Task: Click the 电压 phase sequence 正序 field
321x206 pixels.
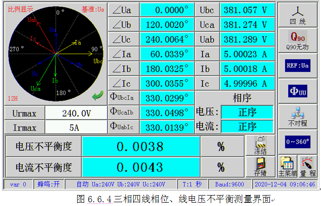Action: pyautogui.click(x=247, y=112)
